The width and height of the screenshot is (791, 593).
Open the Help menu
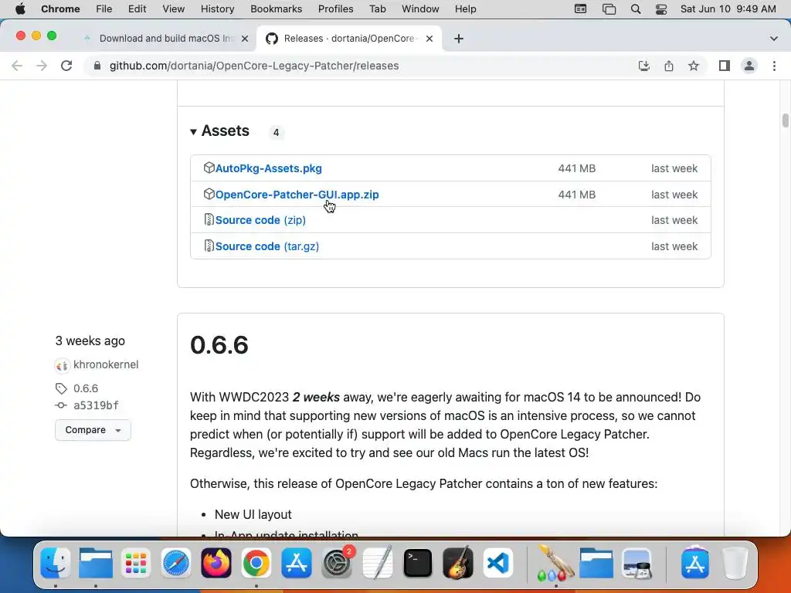(x=465, y=9)
